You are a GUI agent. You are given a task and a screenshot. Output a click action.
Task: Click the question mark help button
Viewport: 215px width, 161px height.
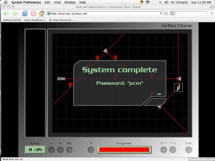pos(91,149)
